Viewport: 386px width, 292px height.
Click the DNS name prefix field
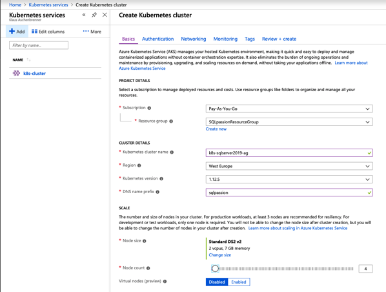pos(289,193)
